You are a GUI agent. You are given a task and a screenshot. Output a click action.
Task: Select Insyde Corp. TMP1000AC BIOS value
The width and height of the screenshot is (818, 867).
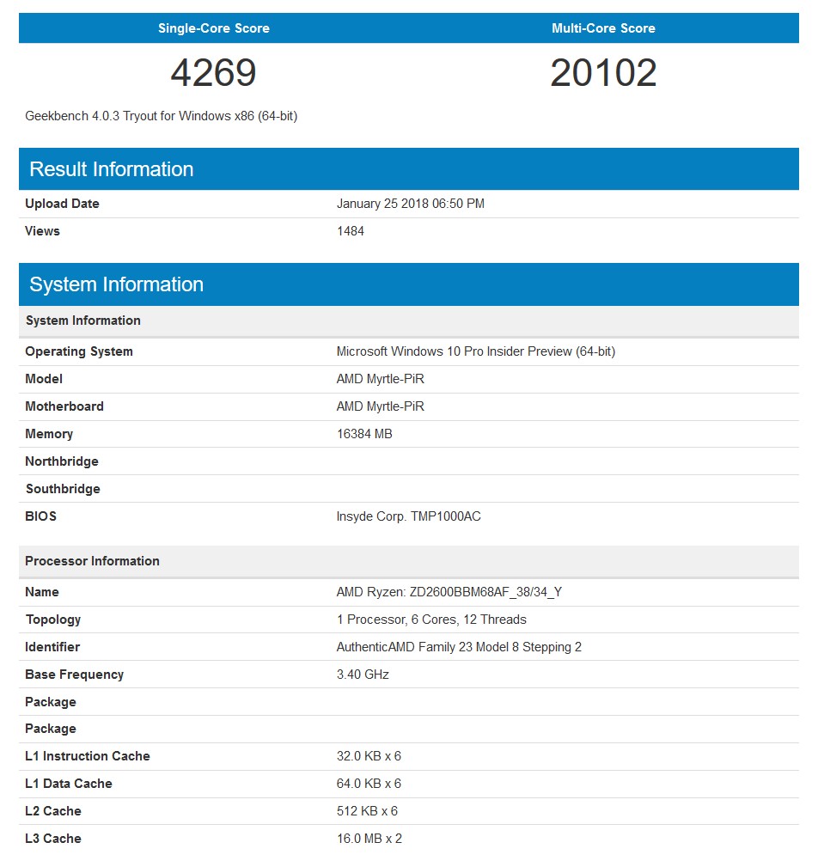pos(409,516)
